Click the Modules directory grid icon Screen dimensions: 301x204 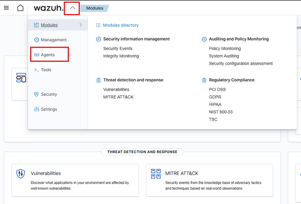click(98, 25)
